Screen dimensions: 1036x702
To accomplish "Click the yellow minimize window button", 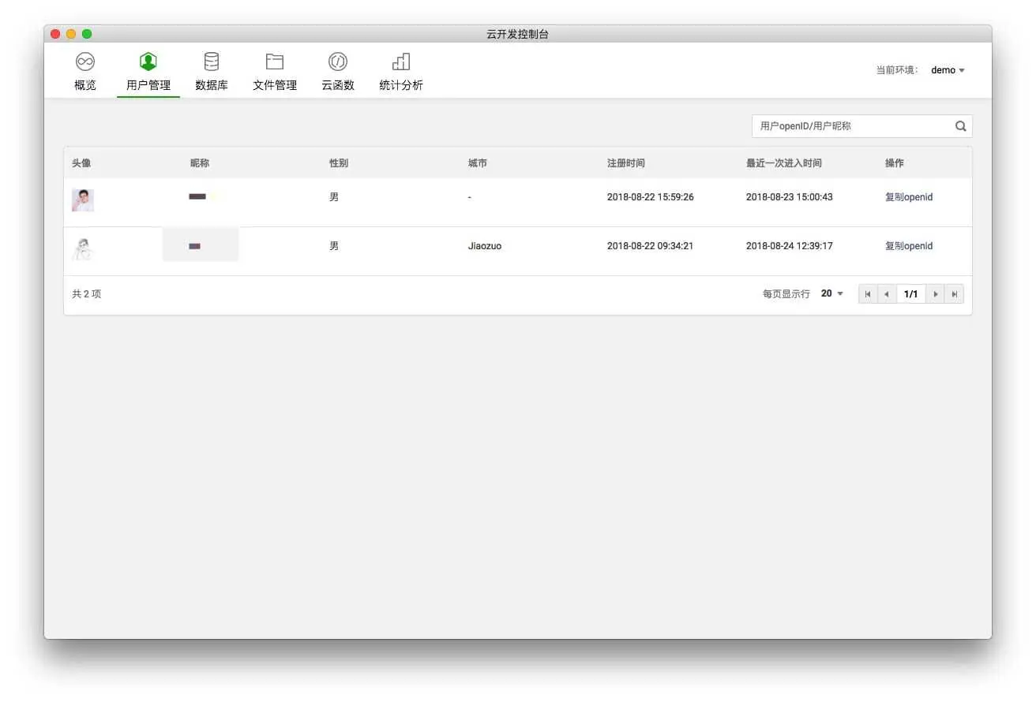I will coord(71,34).
